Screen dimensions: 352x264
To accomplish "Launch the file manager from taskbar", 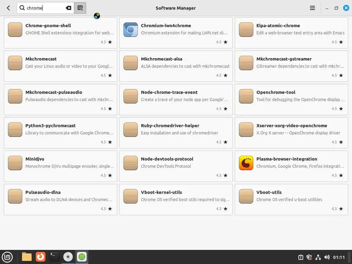I will [27, 257].
